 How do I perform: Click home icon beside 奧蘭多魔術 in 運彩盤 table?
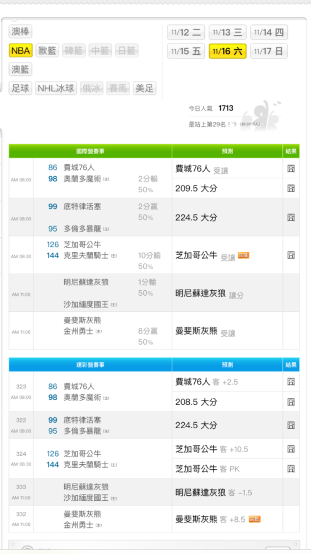[106, 398]
